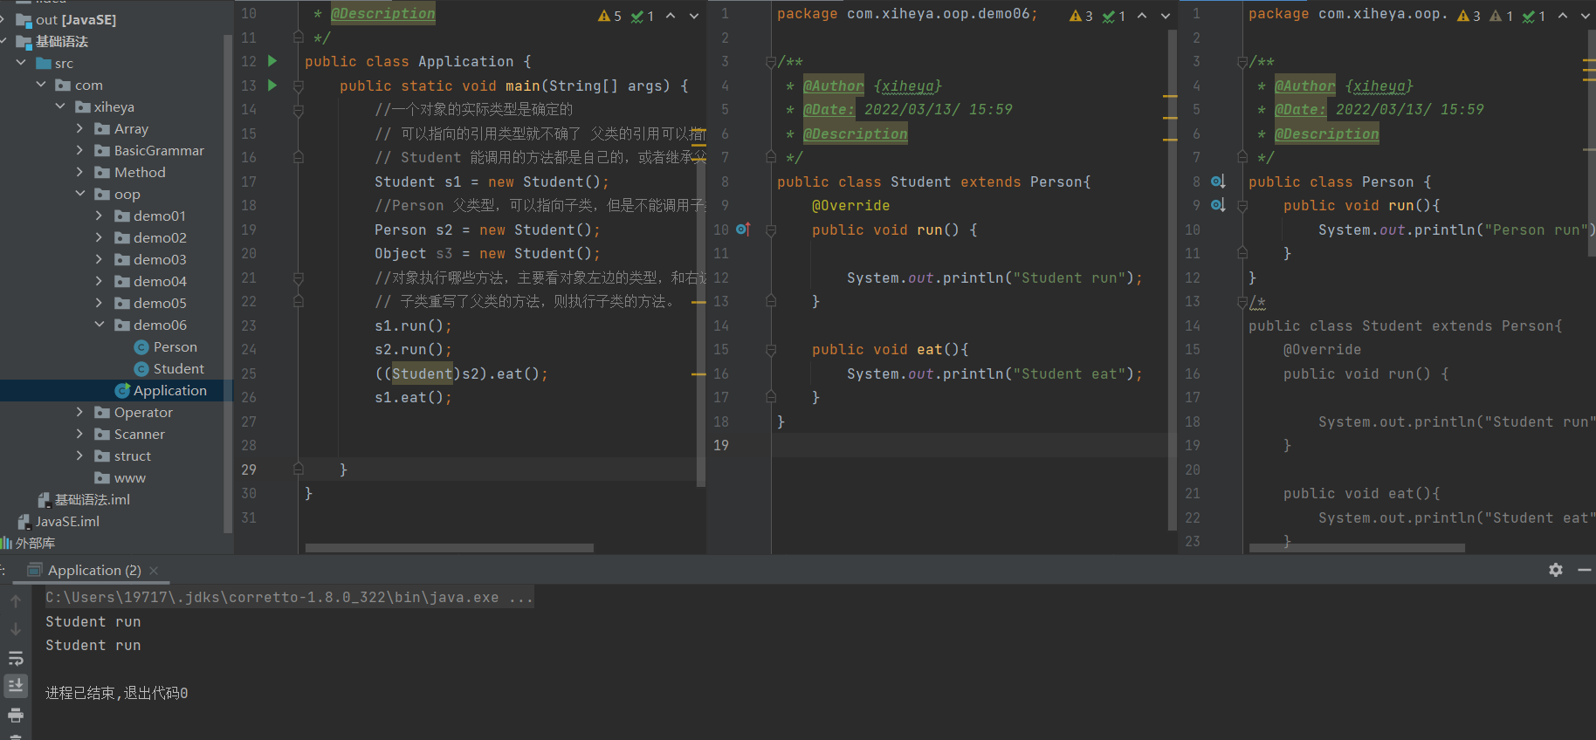The height and width of the screenshot is (740, 1596).
Task: Expand the Method package
Action: coord(80,172)
